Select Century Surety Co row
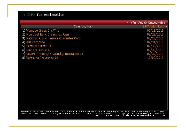The height and width of the screenshot is (140, 186). click(x=38, y=46)
